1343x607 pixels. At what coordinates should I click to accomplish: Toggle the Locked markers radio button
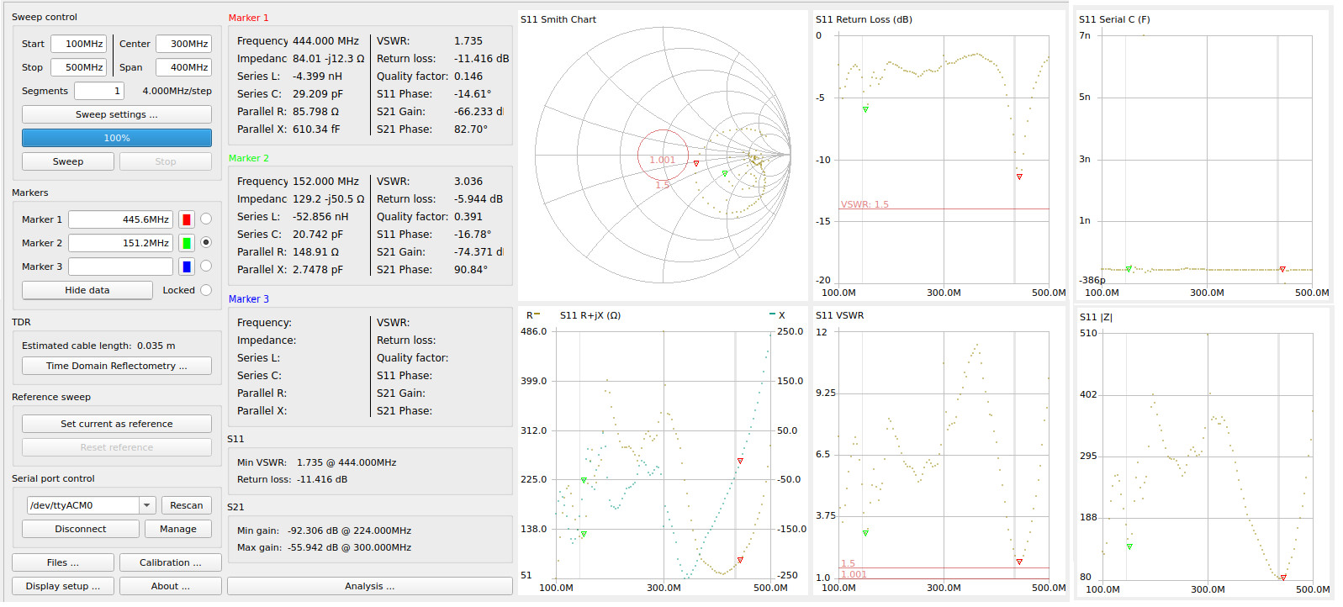pyautogui.click(x=206, y=290)
